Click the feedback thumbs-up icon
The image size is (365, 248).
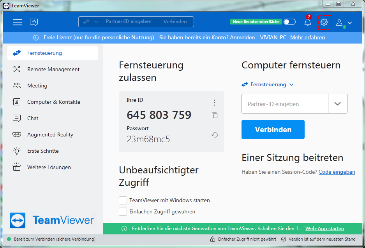click(34, 22)
